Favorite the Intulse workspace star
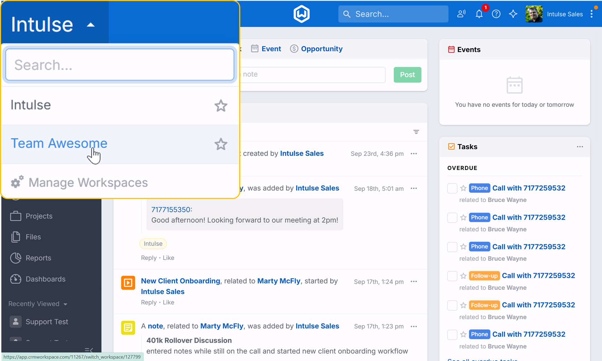The height and width of the screenshot is (361, 602). pos(221,106)
